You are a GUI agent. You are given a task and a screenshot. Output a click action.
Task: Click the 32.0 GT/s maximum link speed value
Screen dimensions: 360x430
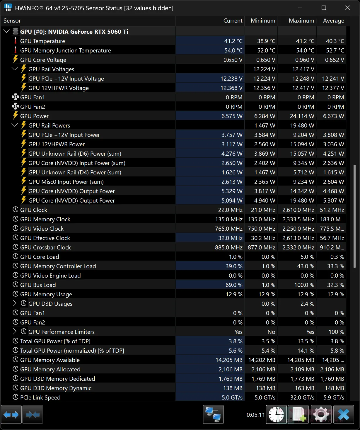303,397
